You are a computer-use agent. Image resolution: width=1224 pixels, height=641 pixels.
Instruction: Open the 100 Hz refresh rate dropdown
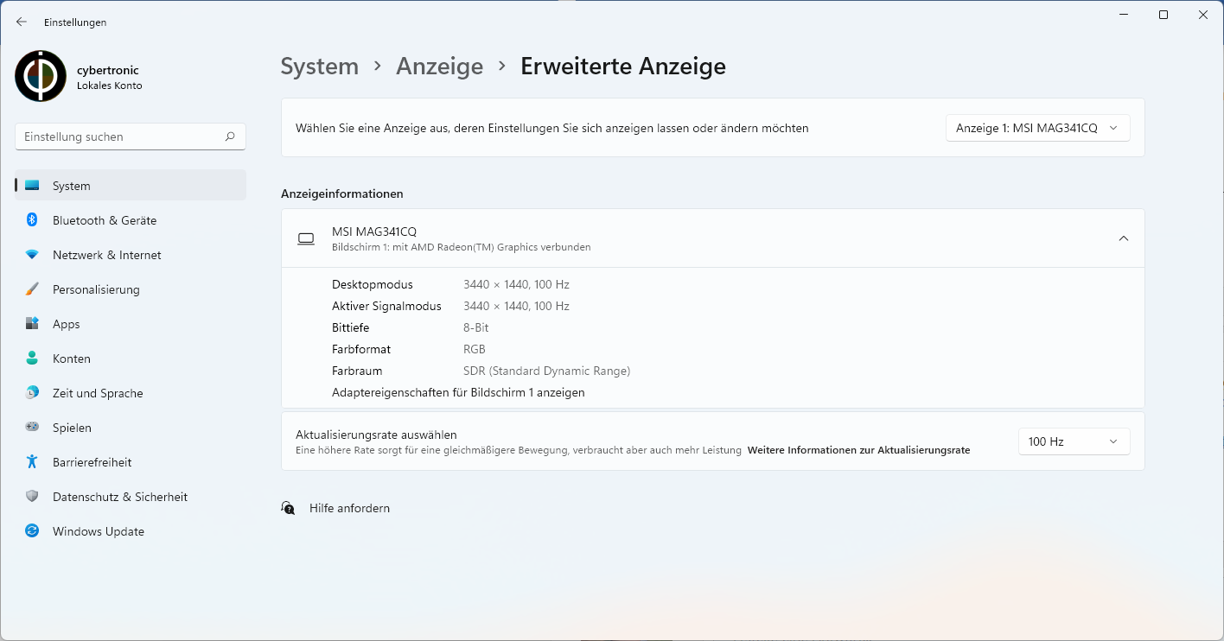[x=1074, y=441]
